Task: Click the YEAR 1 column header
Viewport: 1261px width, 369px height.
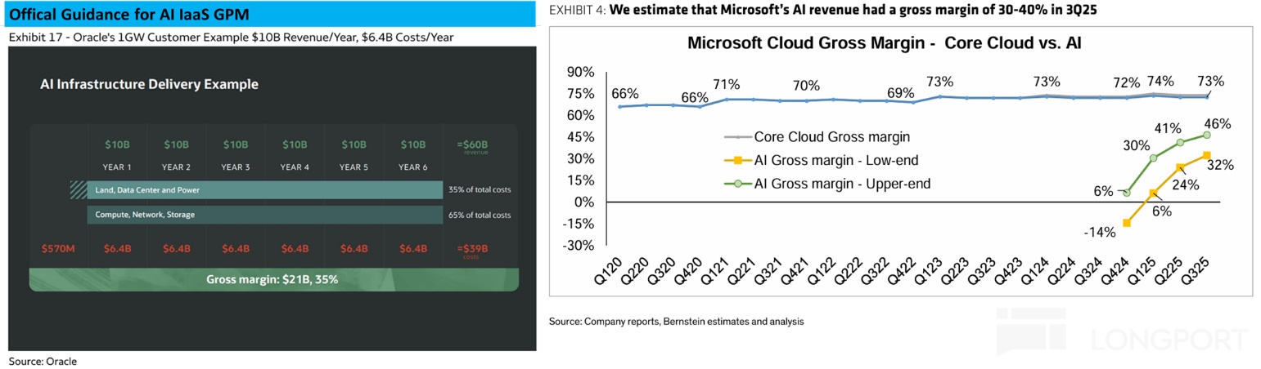Action: click(117, 167)
